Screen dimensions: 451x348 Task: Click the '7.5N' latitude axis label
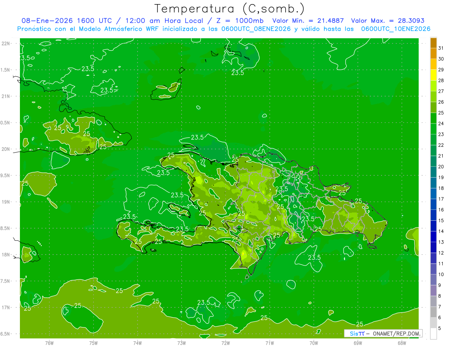pyautogui.click(x=5, y=281)
